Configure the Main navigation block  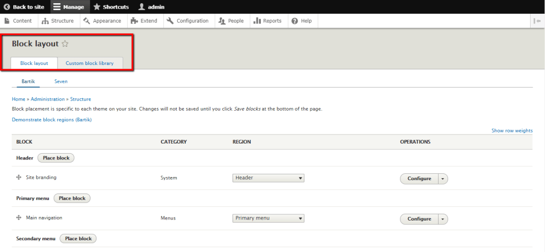tap(419, 219)
